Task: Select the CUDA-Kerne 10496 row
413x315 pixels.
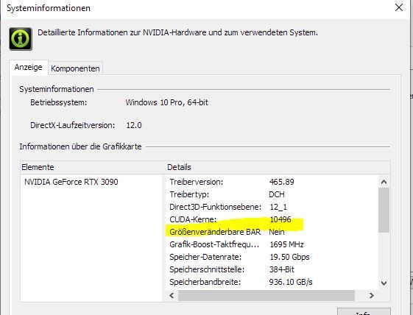Action: (272, 219)
